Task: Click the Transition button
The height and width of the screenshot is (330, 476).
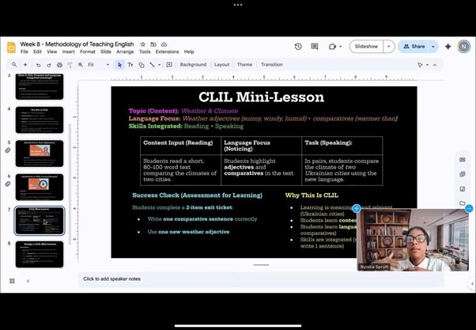Action: 271,65
